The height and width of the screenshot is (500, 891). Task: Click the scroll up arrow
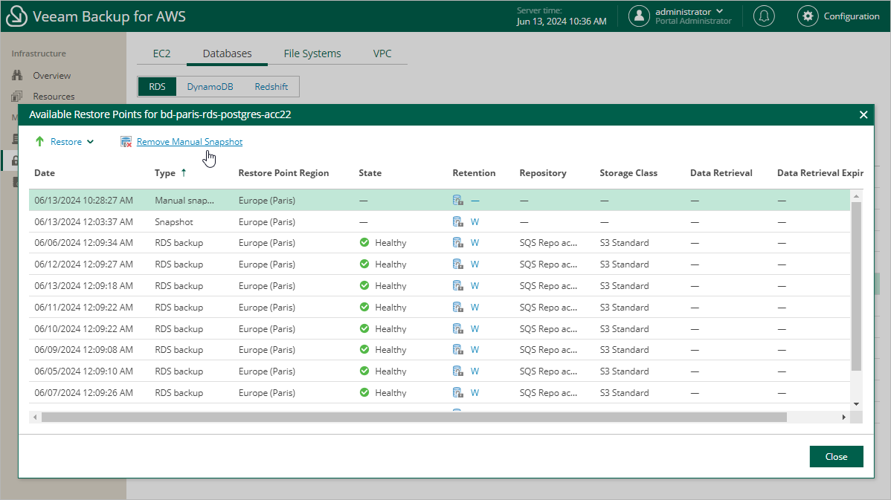pos(856,196)
